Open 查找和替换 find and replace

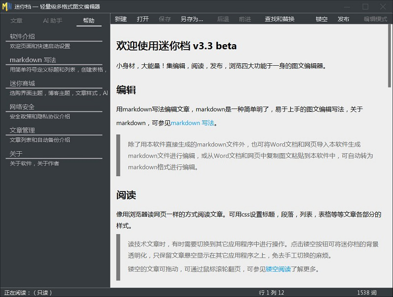coord(279,18)
